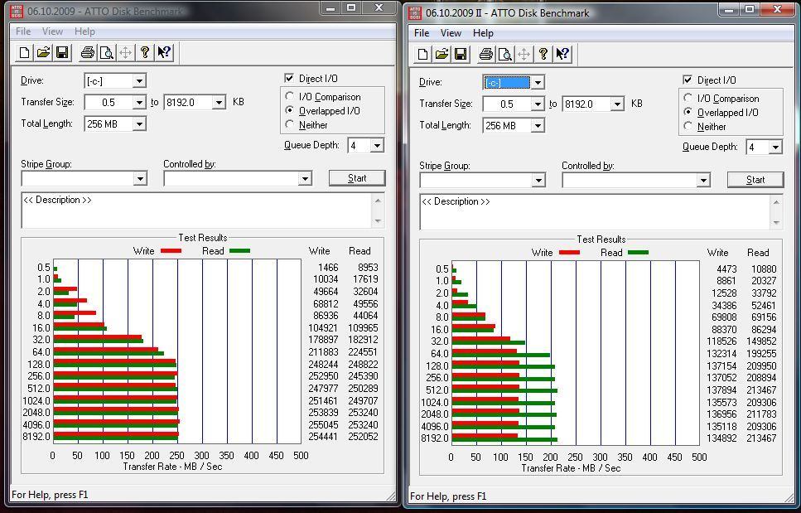Toggle Direct I/O checkbox in left window

click(x=289, y=78)
